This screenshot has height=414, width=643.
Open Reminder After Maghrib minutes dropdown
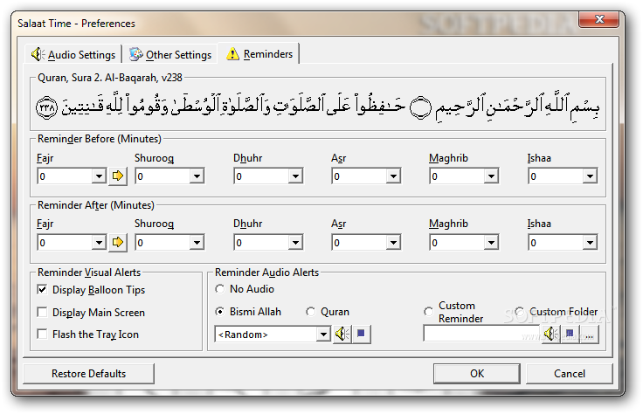(x=491, y=242)
